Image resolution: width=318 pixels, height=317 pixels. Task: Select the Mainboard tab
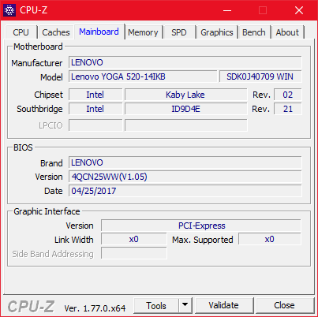click(99, 32)
